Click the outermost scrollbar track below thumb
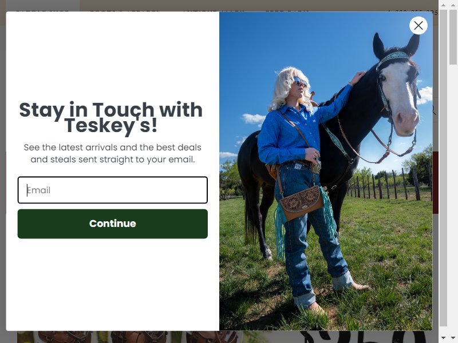Screen dimensions: 458x343 point(453,198)
